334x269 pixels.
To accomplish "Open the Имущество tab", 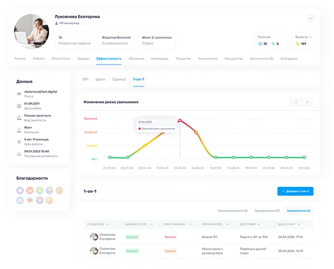I will tap(234, 58).
